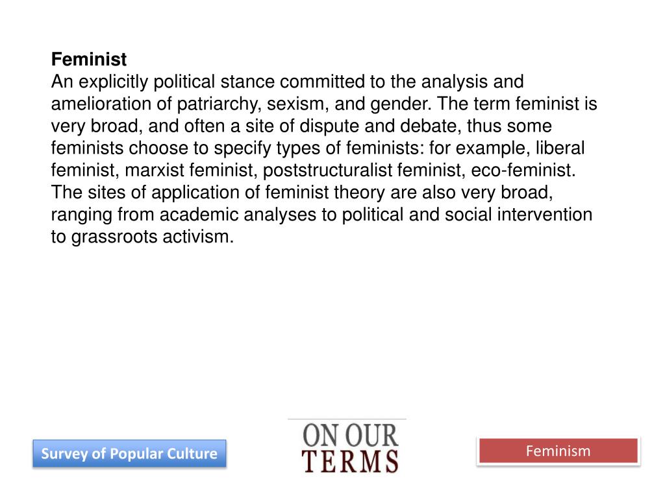Select the phrase "political and social intervention"
Screen dimensions: 665x498
click(x=467, y=215)
